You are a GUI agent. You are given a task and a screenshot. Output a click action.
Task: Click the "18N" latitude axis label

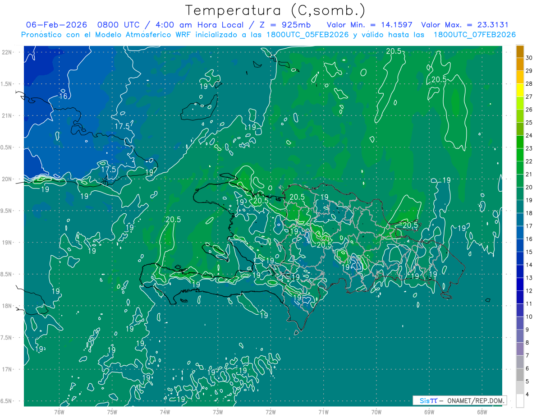[x=8, y=306]
